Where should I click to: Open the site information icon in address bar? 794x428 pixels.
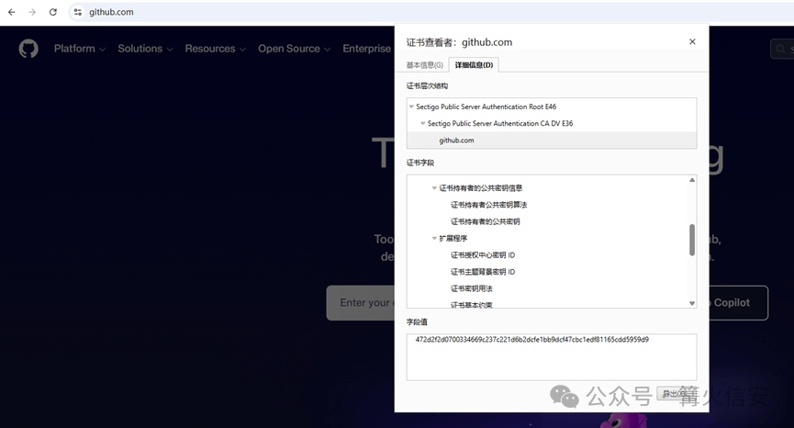77,12
